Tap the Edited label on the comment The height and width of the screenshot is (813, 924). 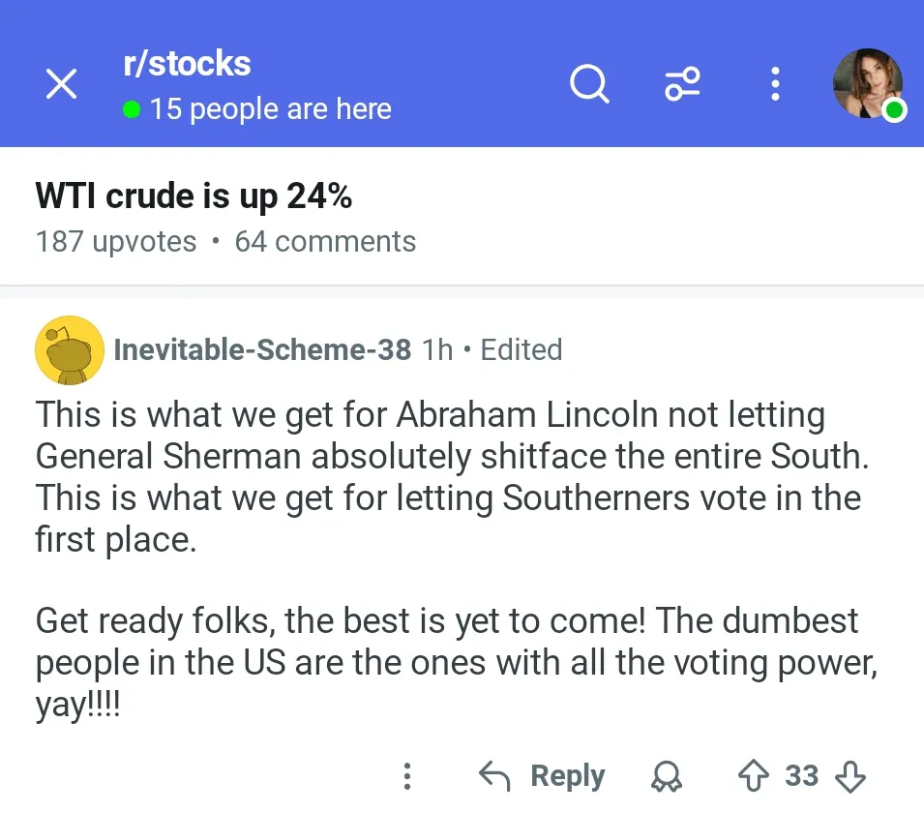click(x=521, y=349)
